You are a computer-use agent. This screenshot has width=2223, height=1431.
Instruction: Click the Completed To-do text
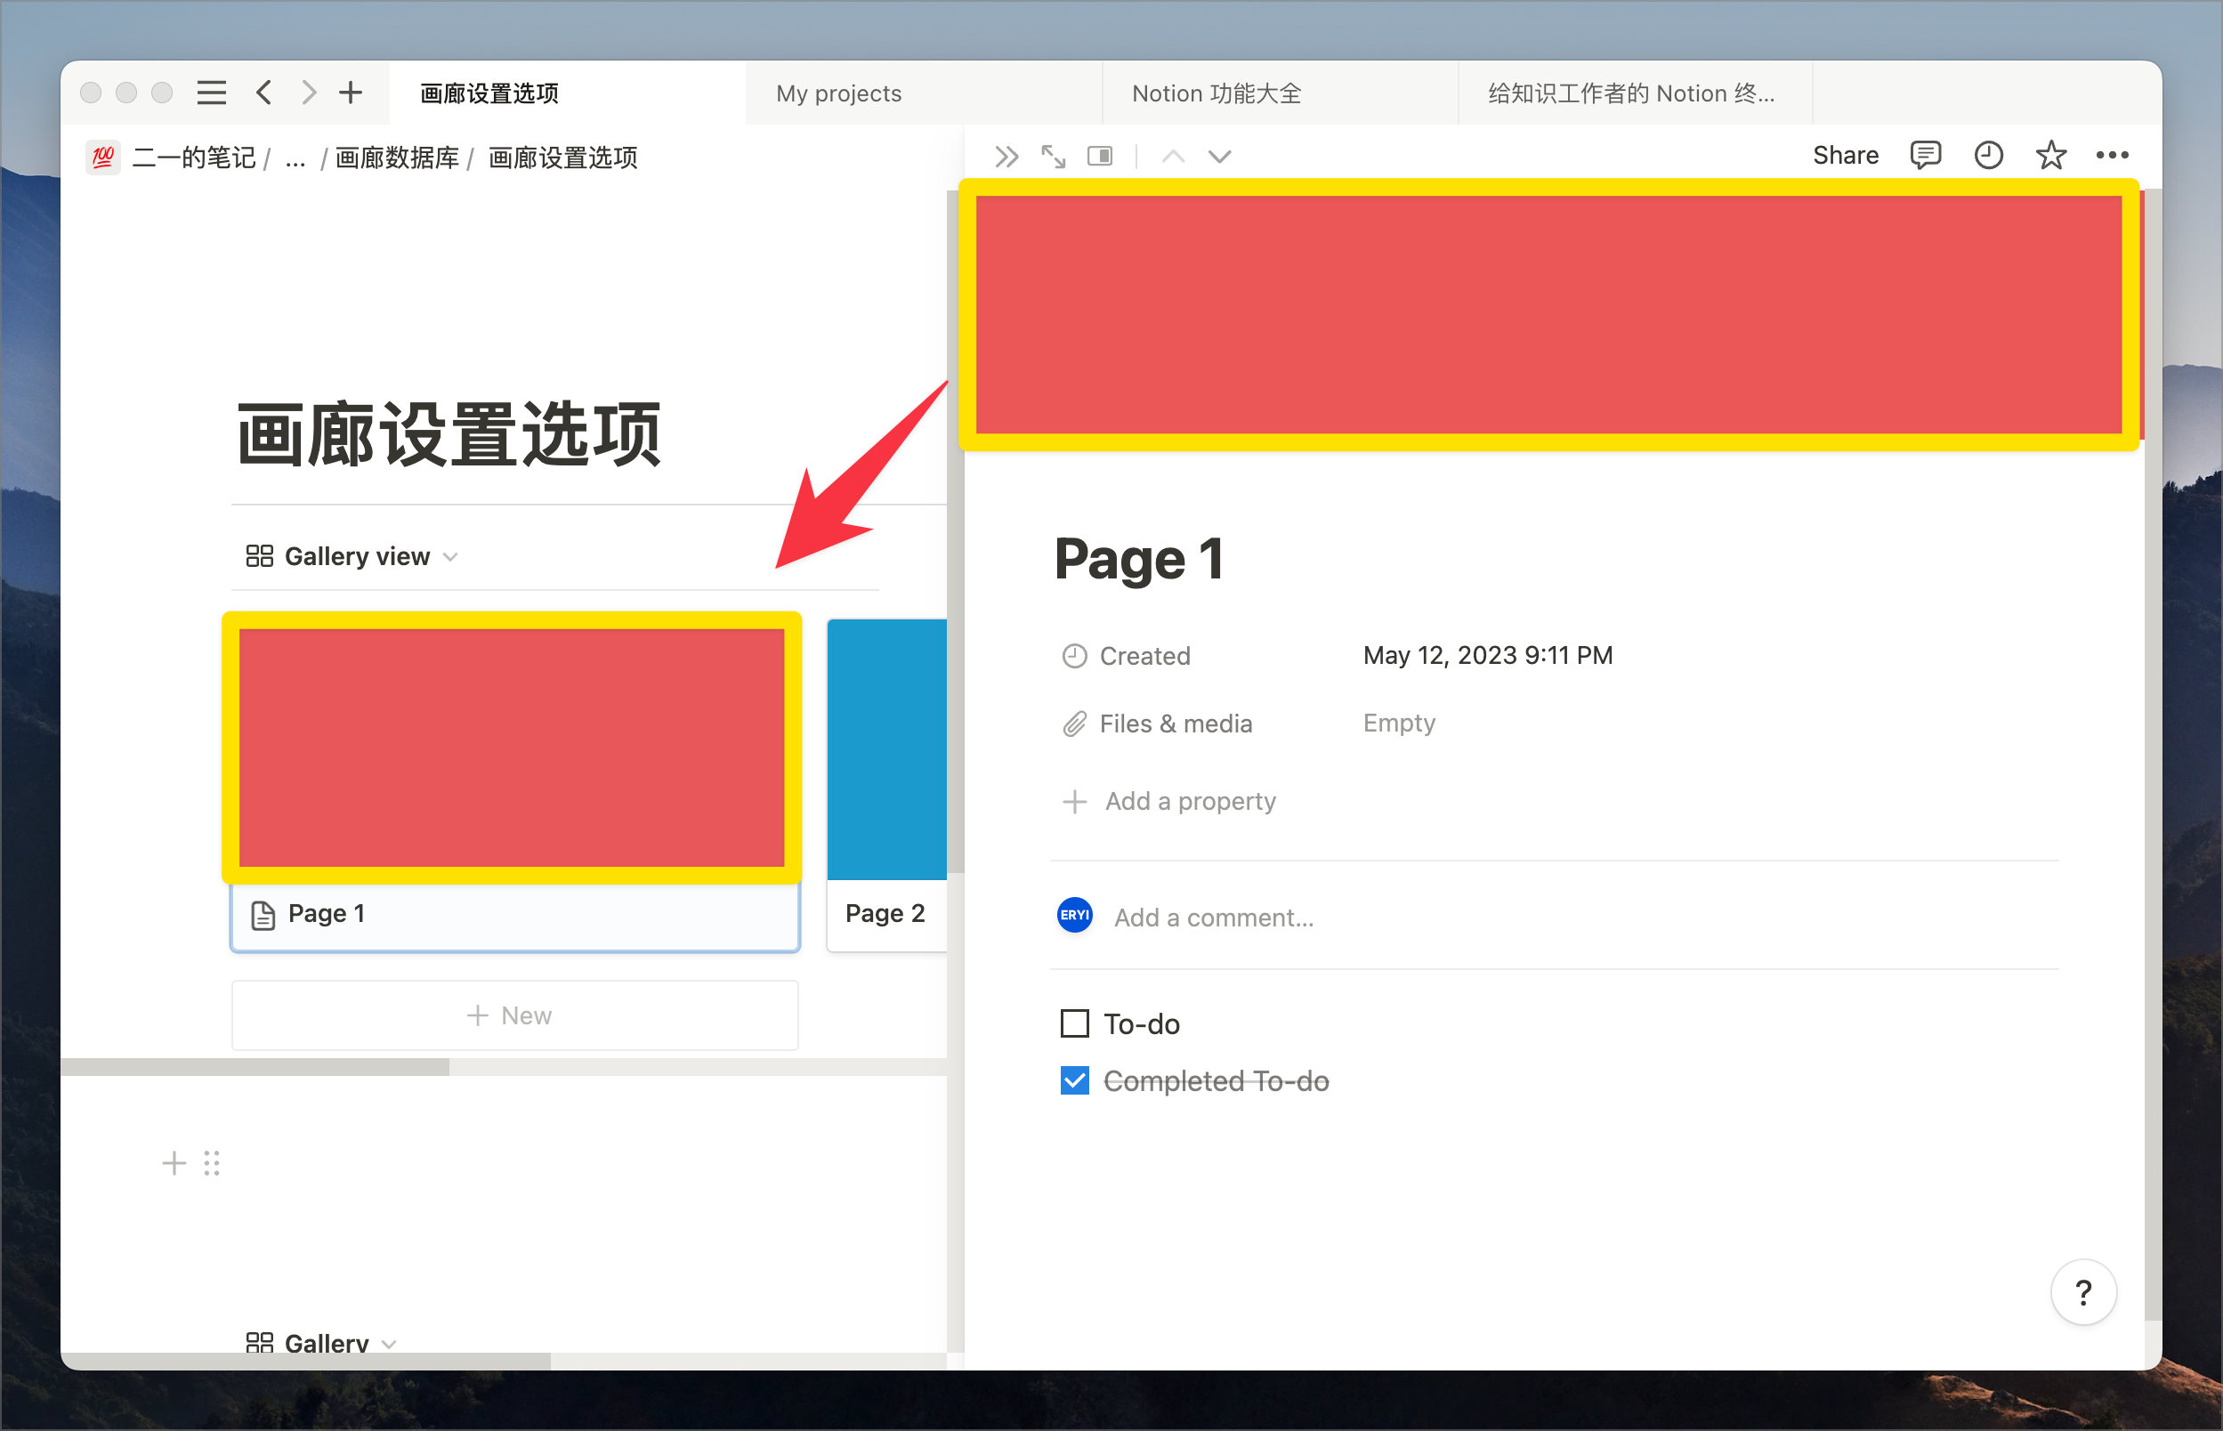click(x=1216, y=1080)
